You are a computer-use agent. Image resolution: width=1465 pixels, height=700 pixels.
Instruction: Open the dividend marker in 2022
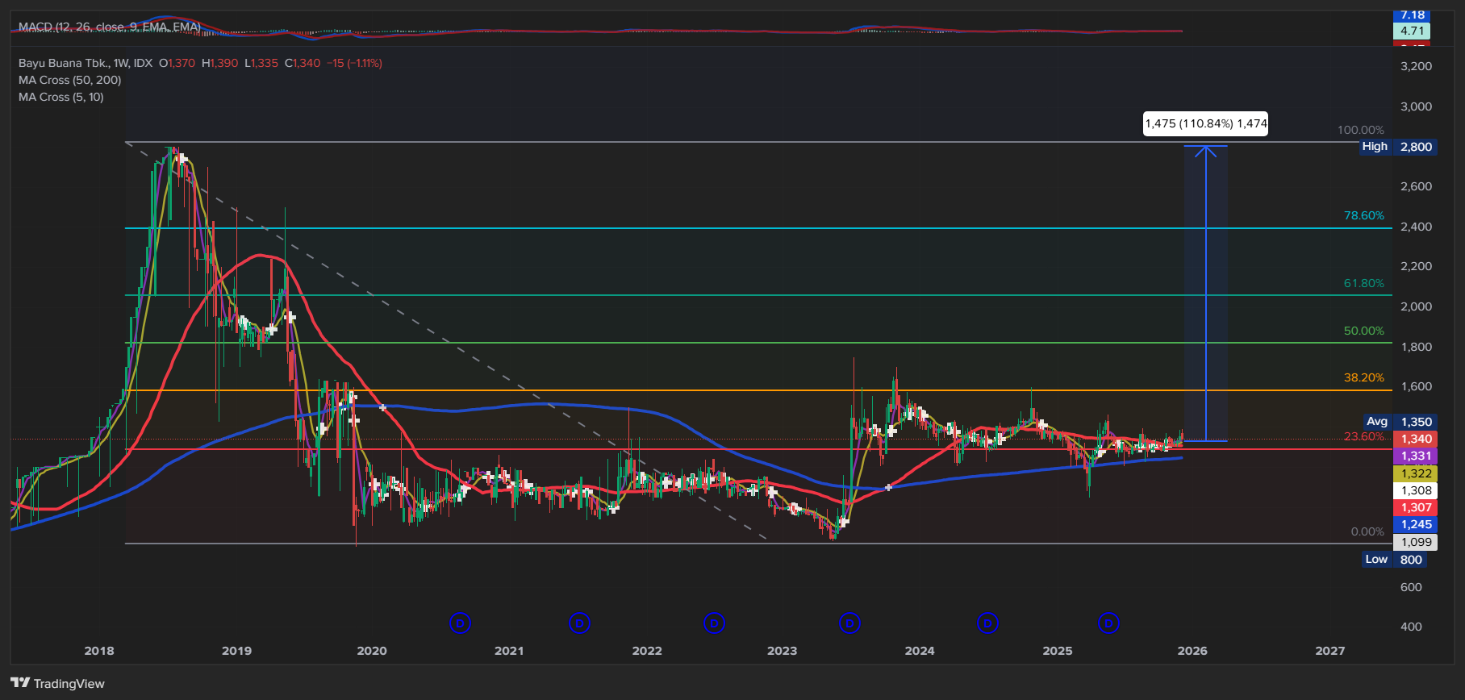coord(714,623)
